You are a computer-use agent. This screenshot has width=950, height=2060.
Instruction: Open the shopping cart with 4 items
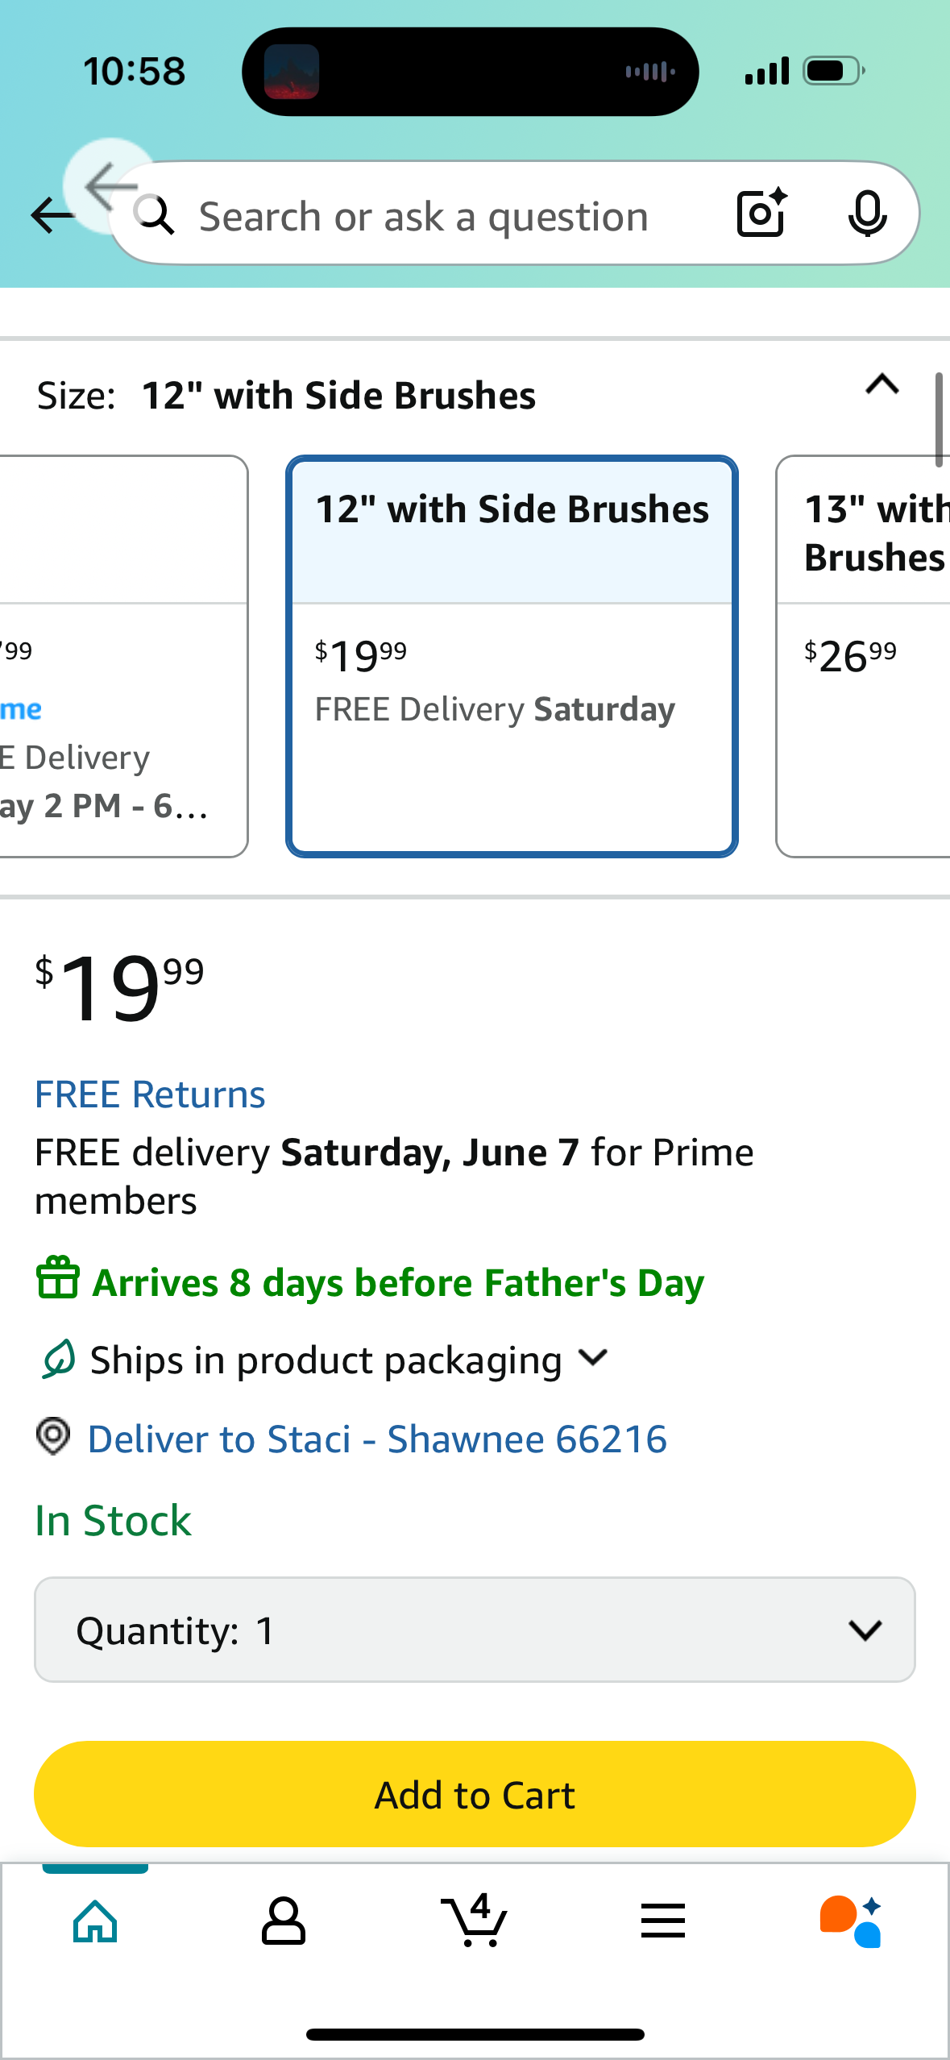(x=475, y=1920)
